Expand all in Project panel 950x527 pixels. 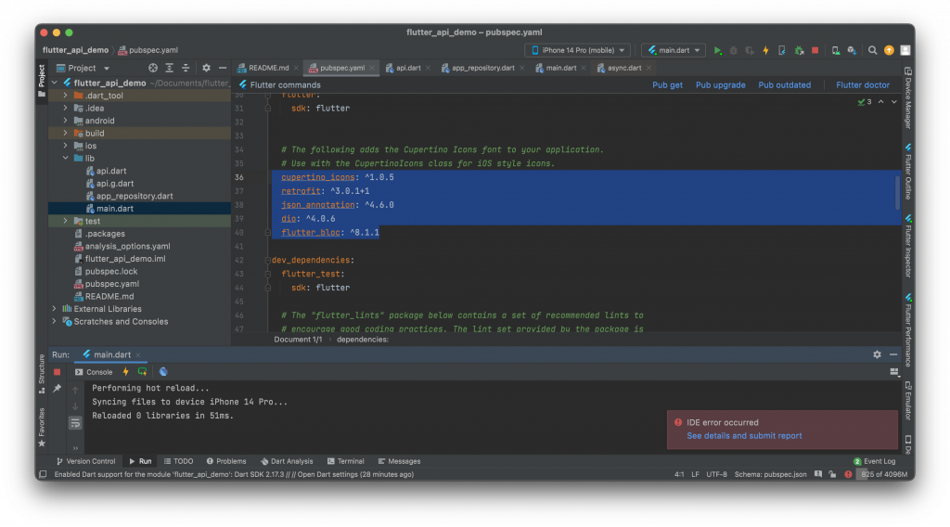point(170,68)
